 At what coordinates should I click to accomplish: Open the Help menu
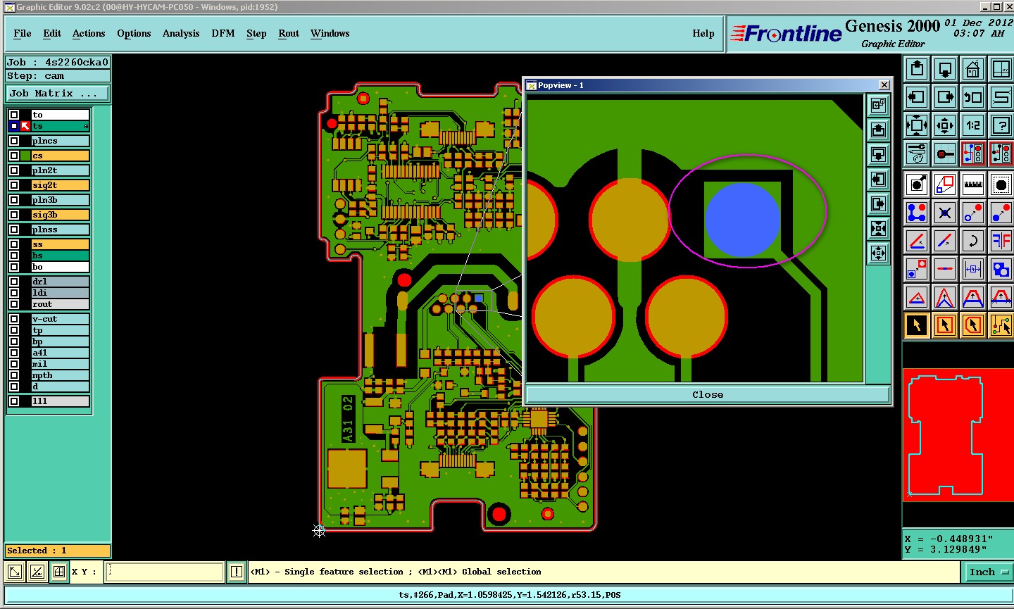click(x=703, y=33)
